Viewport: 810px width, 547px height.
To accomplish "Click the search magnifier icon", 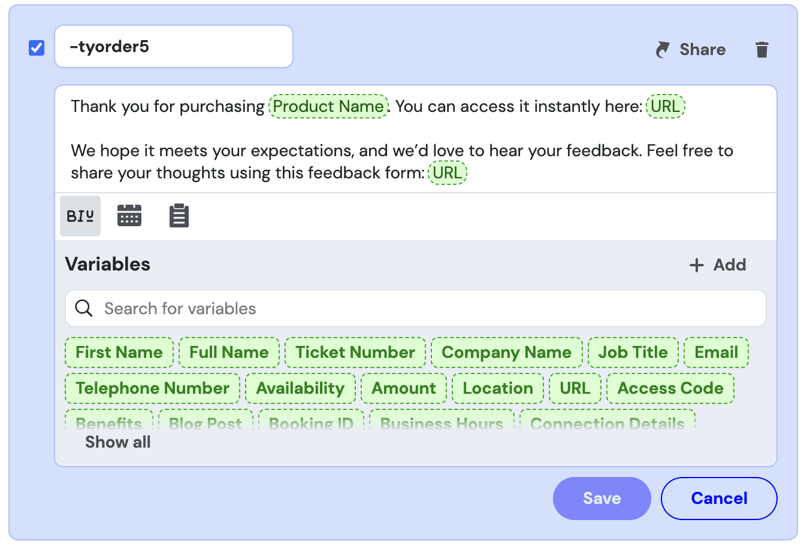I will pyautogui.click(x=84, y=308).
